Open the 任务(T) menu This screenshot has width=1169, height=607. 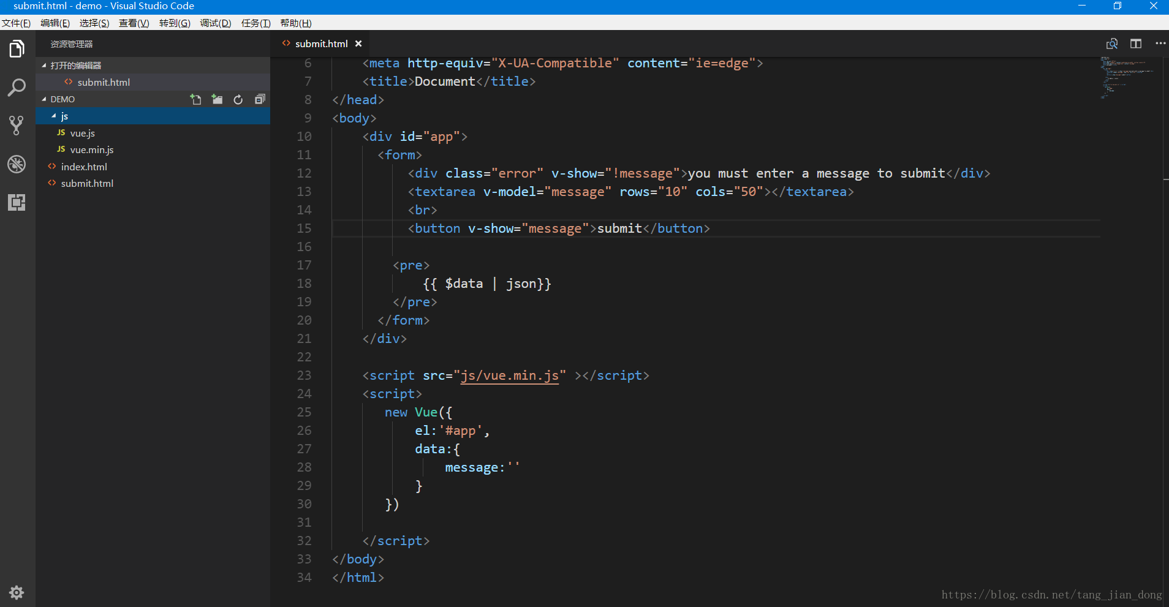(x=256, y=23)
